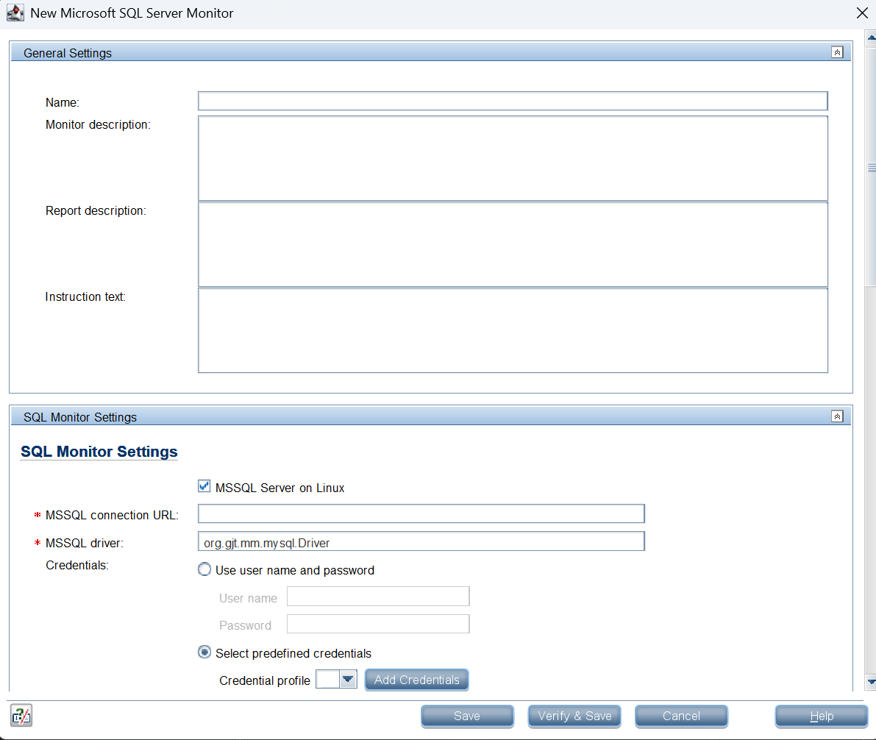Click into the Report description text area
Viewport: 876px width, 740px height.
click(x=513, y=244)
